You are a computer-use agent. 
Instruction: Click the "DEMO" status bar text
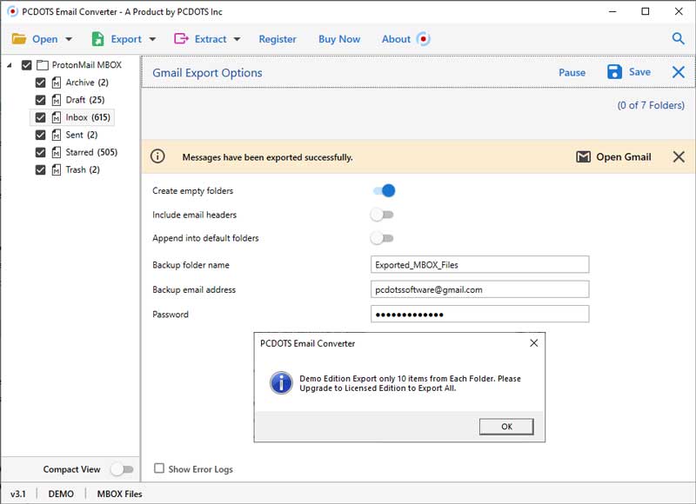(61, 494)
